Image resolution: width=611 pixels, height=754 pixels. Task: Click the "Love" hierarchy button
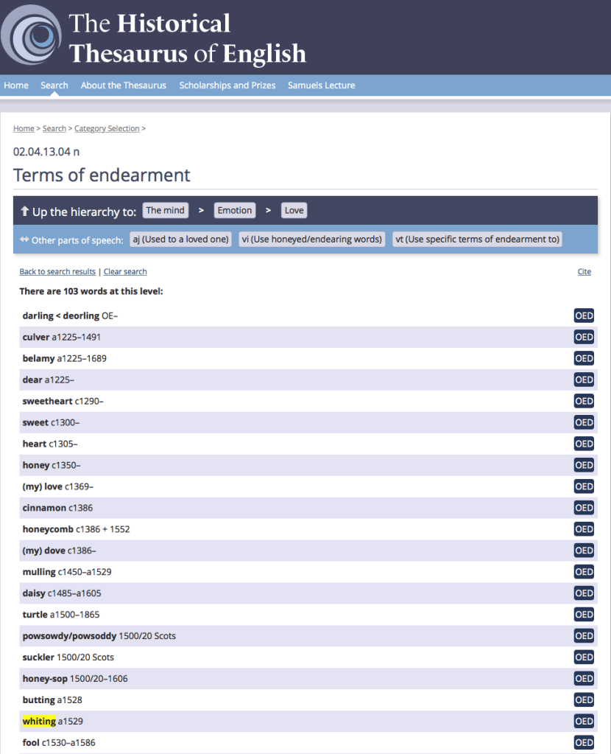tap(294, 210)
